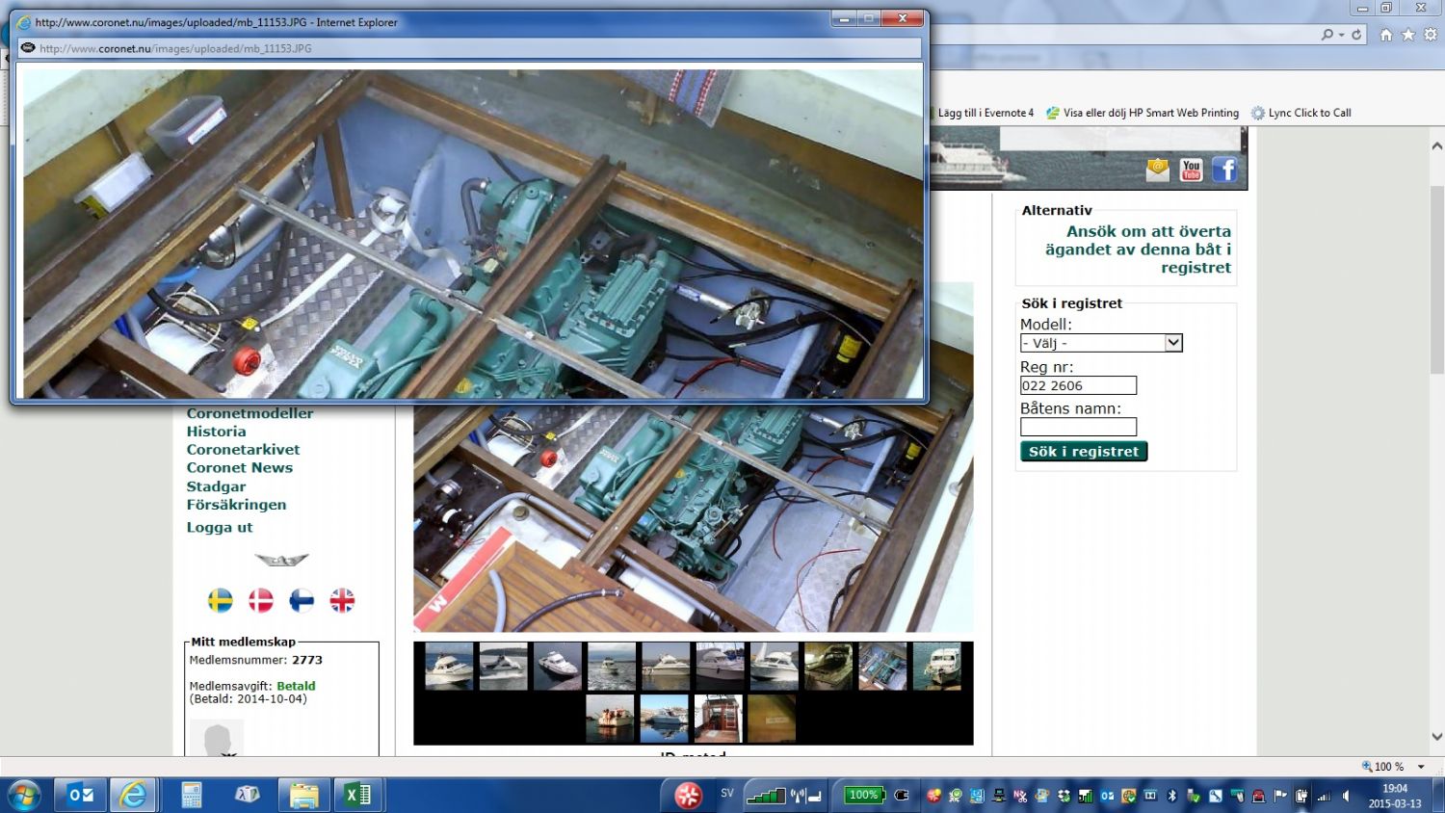Open the Historia menu link

pyautogui.click(x=216, y=432)
